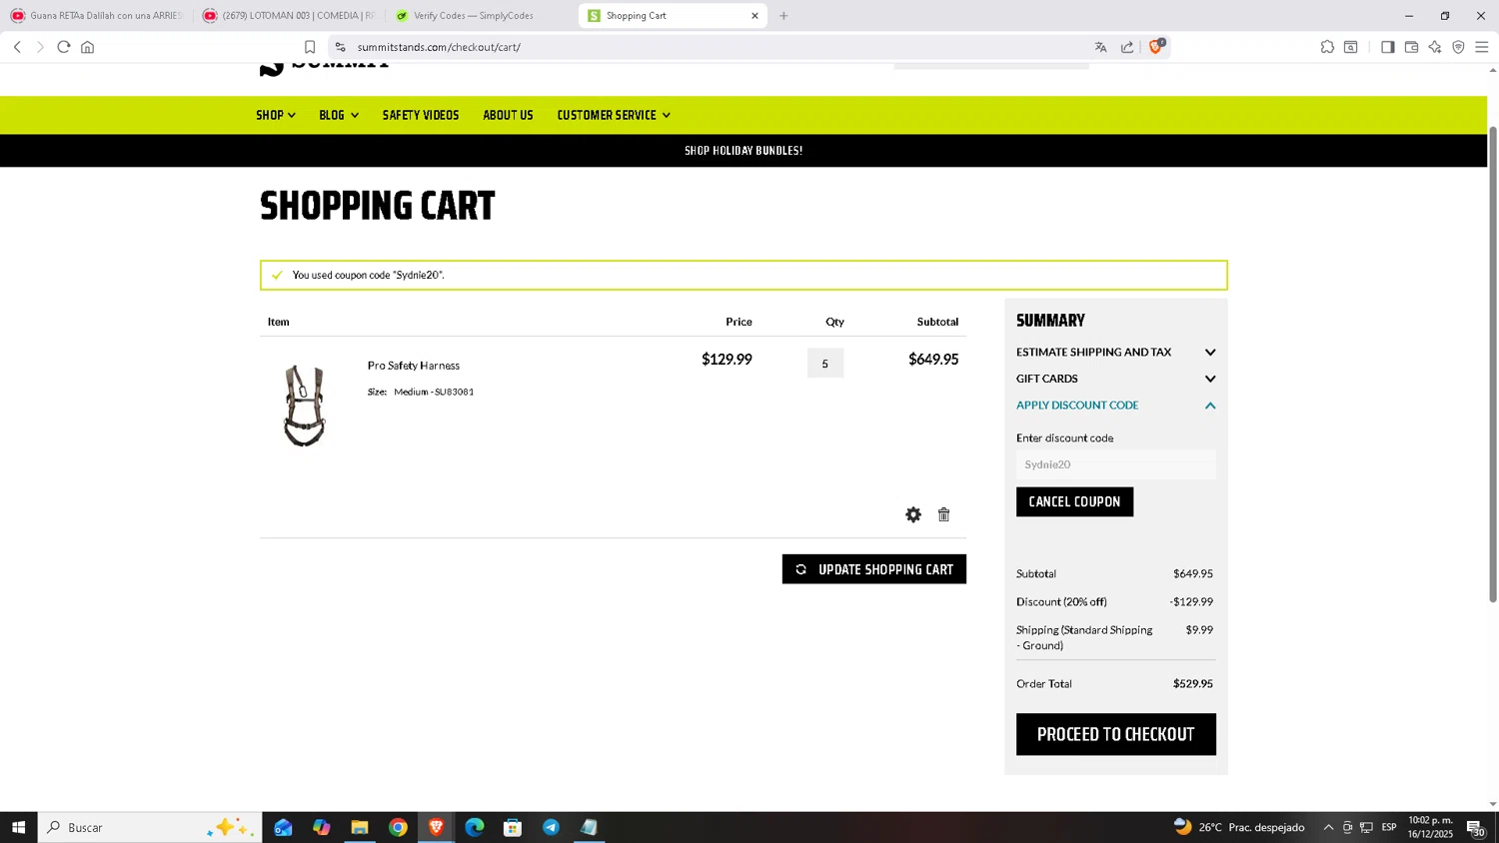Screen dimensions: 1499x843
Task: Click PROCEED TO CHECKOUT button
Action: point(1115,734)
